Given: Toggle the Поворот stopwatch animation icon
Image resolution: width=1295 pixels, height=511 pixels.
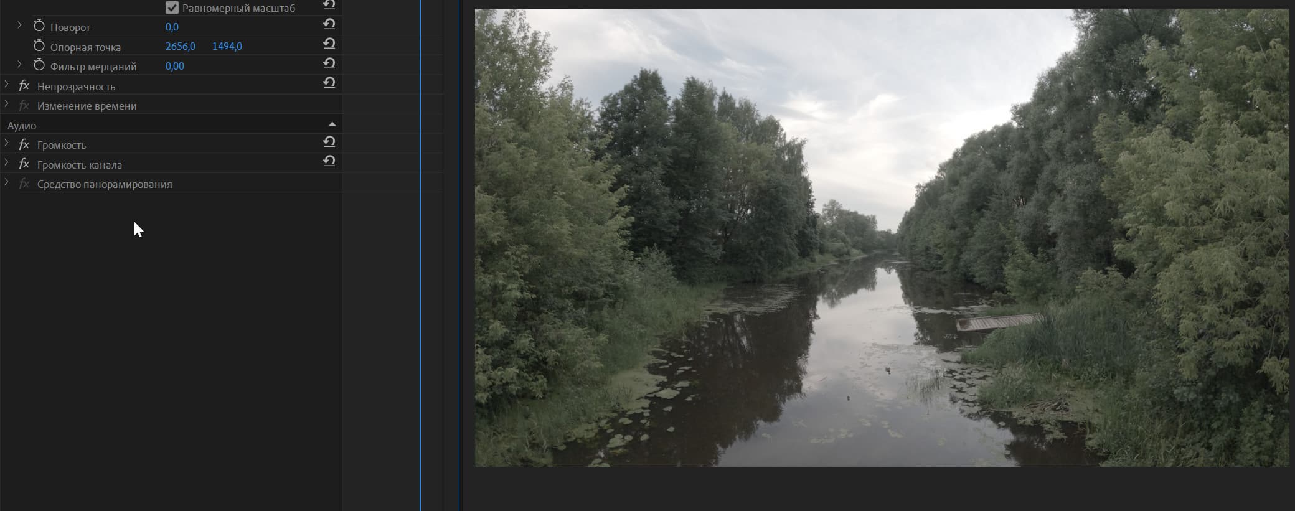Looking at the screenshot, I should pos(39,26).
